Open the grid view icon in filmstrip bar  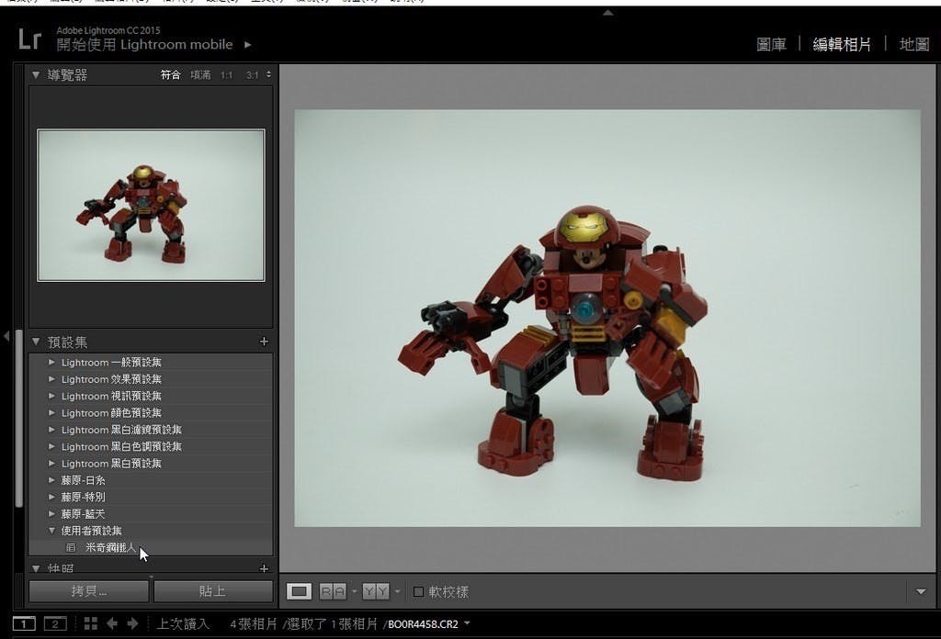point(90,623)
